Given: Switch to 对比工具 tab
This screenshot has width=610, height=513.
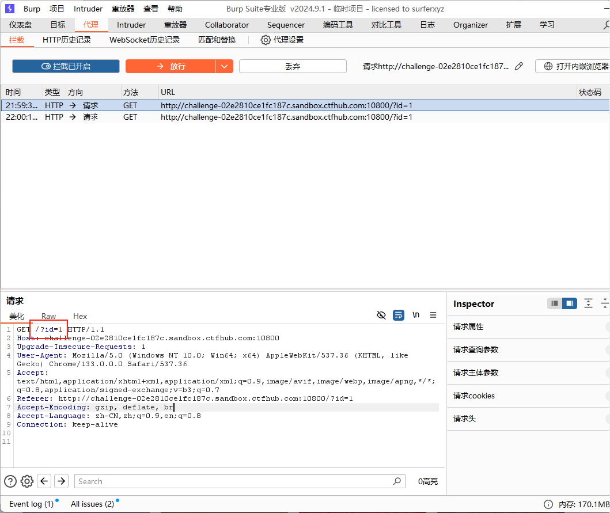Looking at the screenshot, I should coord(387,25).
